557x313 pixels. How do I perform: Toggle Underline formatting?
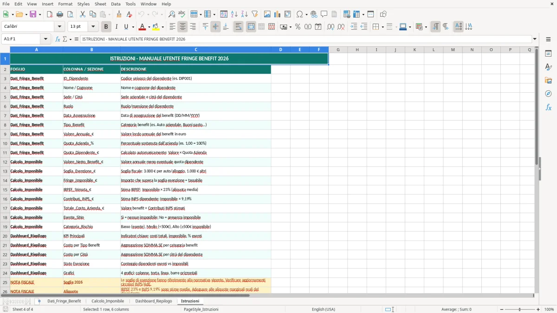(x=126, y=27)
